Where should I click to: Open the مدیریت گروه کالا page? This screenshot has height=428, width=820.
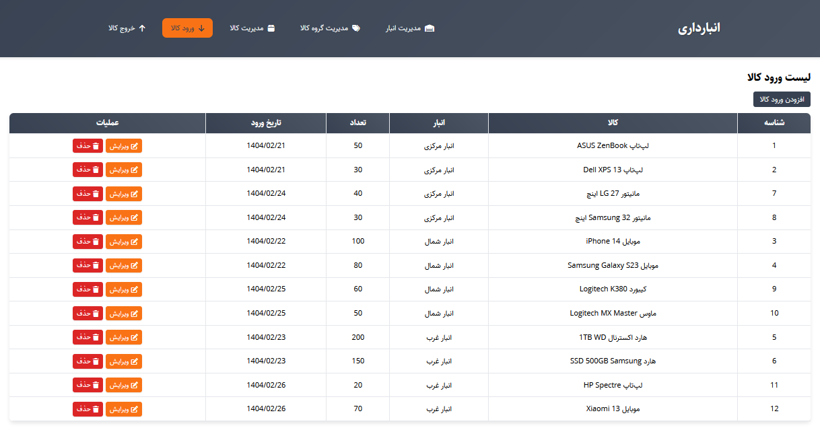tap(330, 28)
